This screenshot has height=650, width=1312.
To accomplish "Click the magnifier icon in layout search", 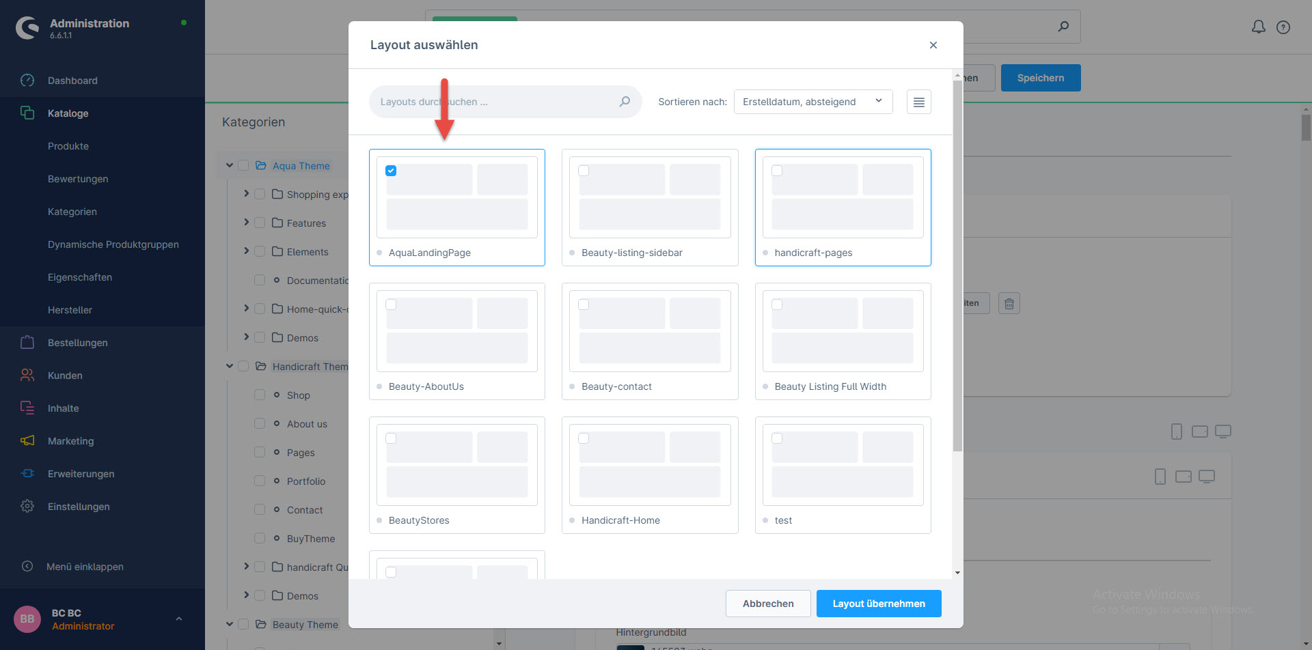I will (625, 102).
